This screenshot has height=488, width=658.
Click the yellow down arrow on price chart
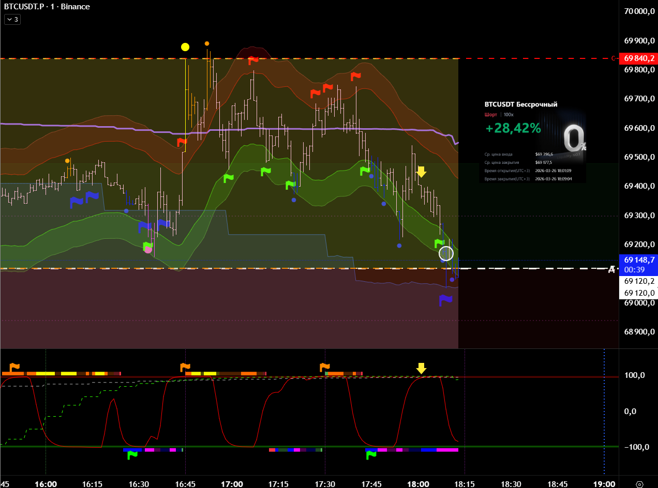click(x=422, y=172)
